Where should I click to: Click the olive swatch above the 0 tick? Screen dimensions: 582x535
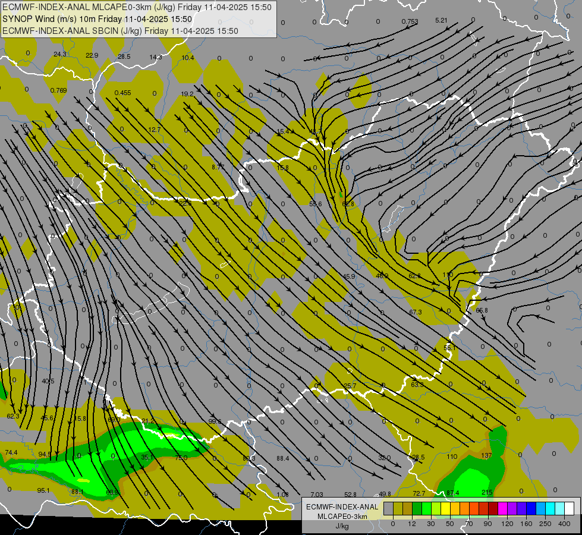pyautogui.click(x=398, y=508)
